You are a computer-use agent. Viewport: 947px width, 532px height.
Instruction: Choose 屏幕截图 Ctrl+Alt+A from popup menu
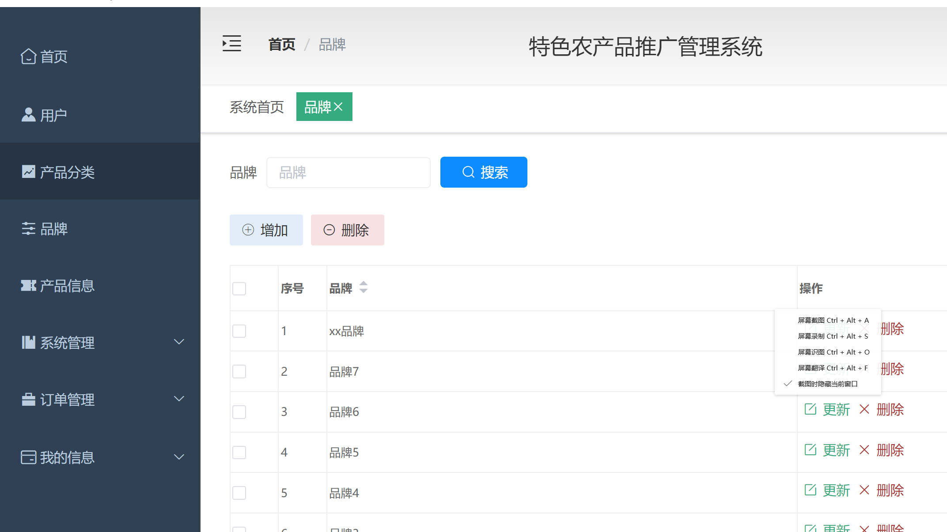pos(828,320)
